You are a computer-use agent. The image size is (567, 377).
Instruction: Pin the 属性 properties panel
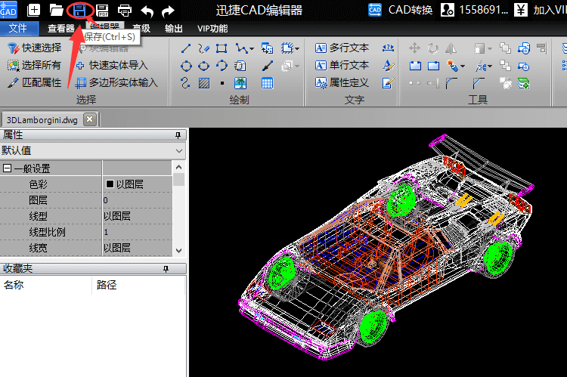pyautogui.click(x=178, y=135)
